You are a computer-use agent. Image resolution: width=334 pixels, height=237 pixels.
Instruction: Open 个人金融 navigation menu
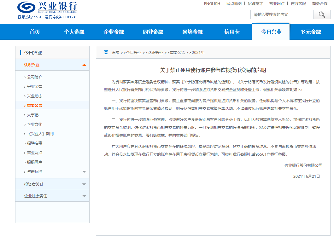[x=74, y=32]
